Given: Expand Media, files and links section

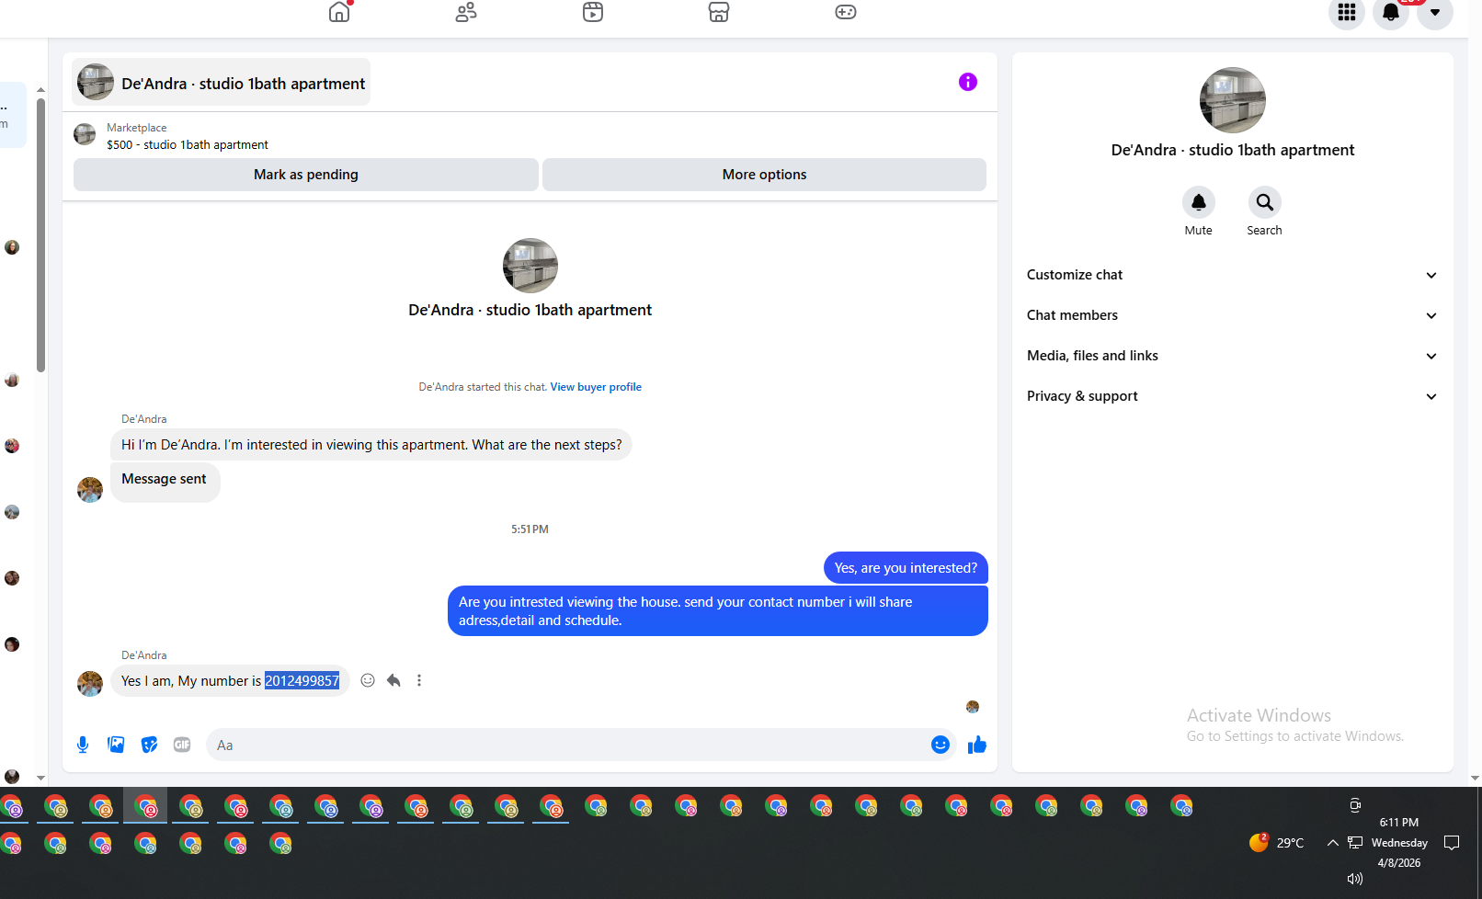Looking at the screenshot, I should pos(1232,356).
